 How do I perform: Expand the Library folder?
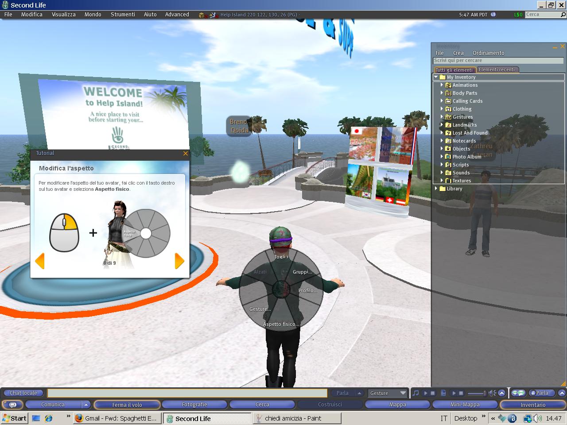coord(436,189)
